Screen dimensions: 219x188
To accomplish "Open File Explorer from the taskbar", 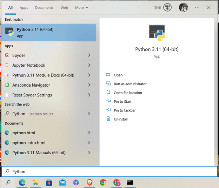I will 35,182.
